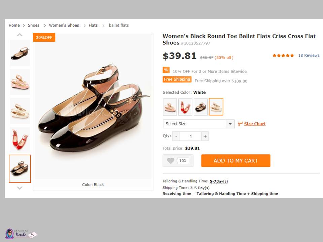Click the quantity input field
Viewport: 323px width, 242px height.
[x=190, y=136]
